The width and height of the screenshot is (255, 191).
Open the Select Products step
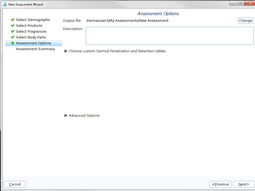pyautogui.click(x=29, y=25)
